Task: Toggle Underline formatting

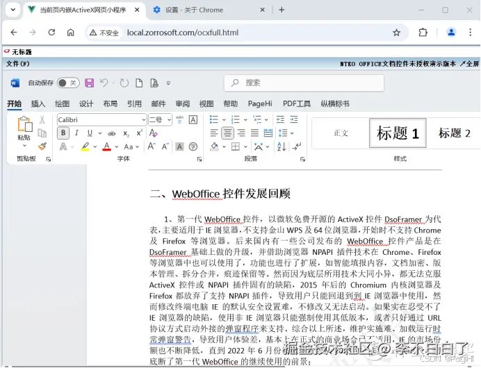Action: tap(90, 133)
